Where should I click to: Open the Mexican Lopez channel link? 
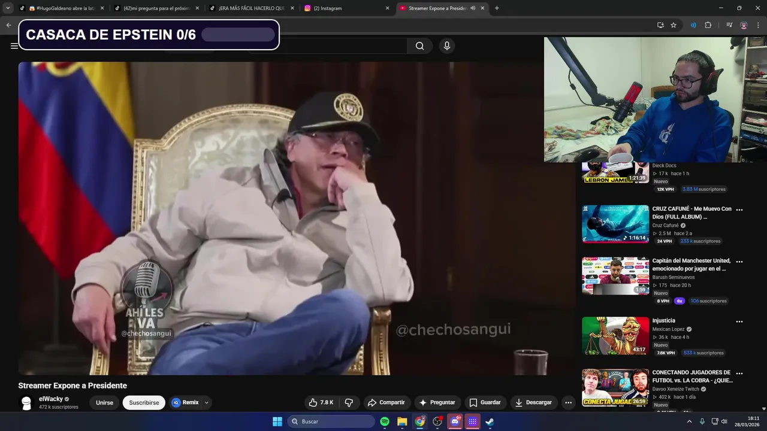tap(668, 329)
